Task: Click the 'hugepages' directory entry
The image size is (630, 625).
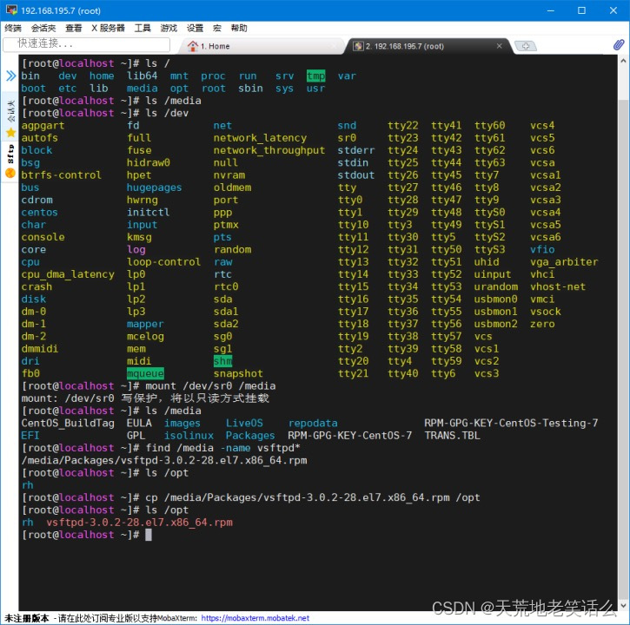Action: [x=155, y=187]
